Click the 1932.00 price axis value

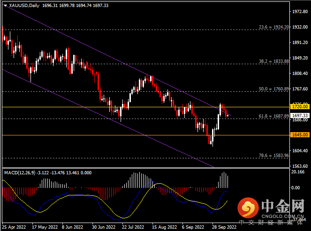click(x=300, y=27)
